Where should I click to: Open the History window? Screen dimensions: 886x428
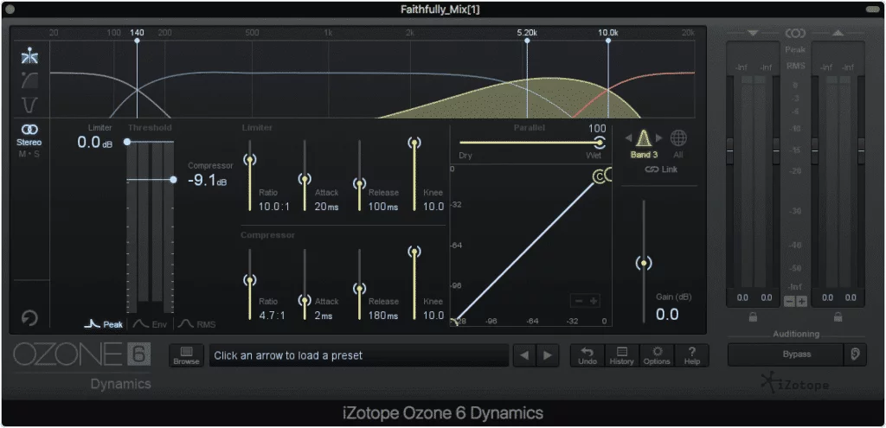click(621, 355)
